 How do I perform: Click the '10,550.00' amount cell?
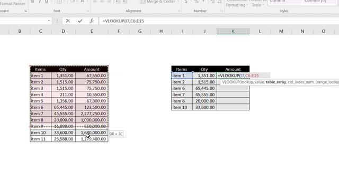pyautogui.click(x=92, y=94)
